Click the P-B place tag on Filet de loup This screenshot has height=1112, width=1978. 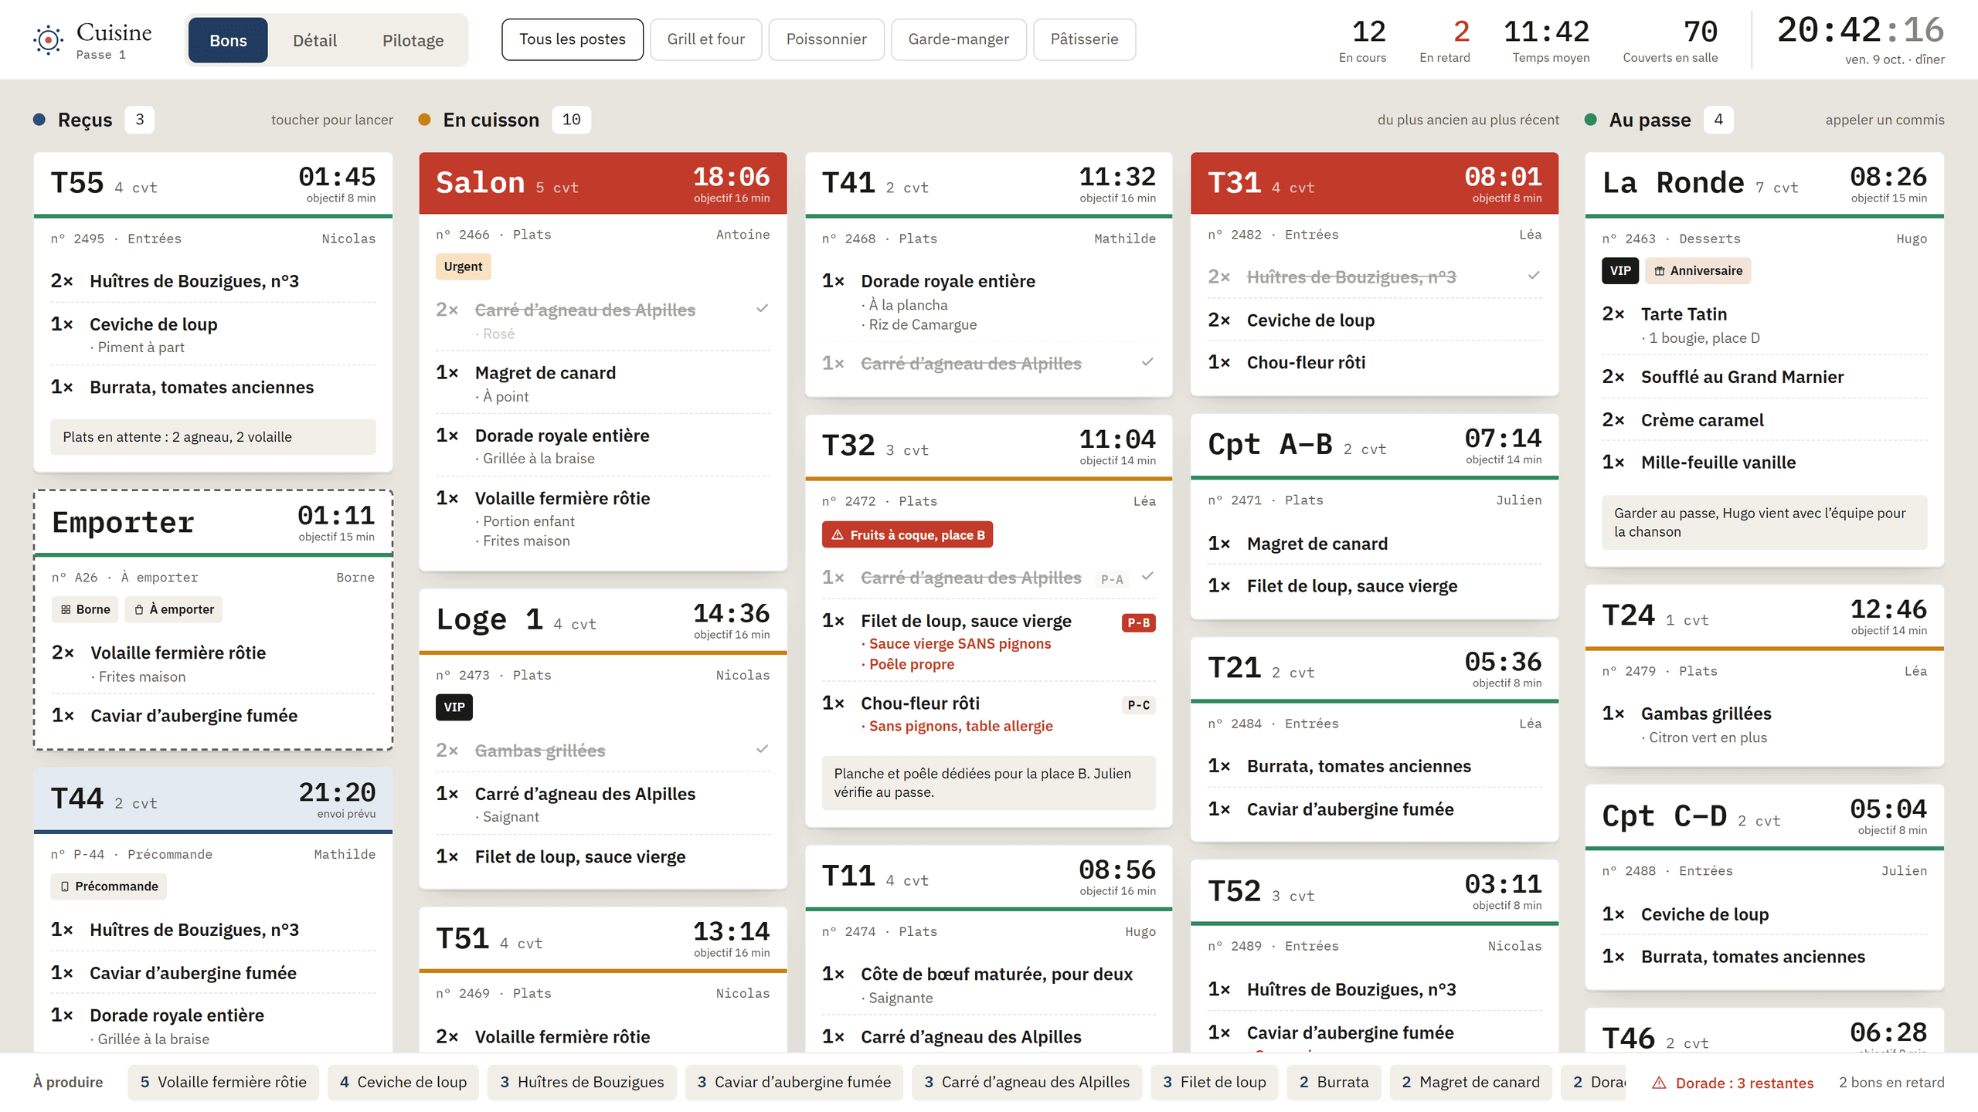[1138, 622]
